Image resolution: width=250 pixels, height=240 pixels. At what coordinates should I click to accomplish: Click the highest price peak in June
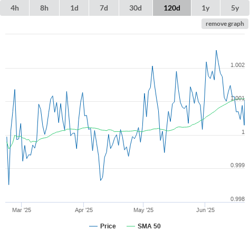coord(216,51)
